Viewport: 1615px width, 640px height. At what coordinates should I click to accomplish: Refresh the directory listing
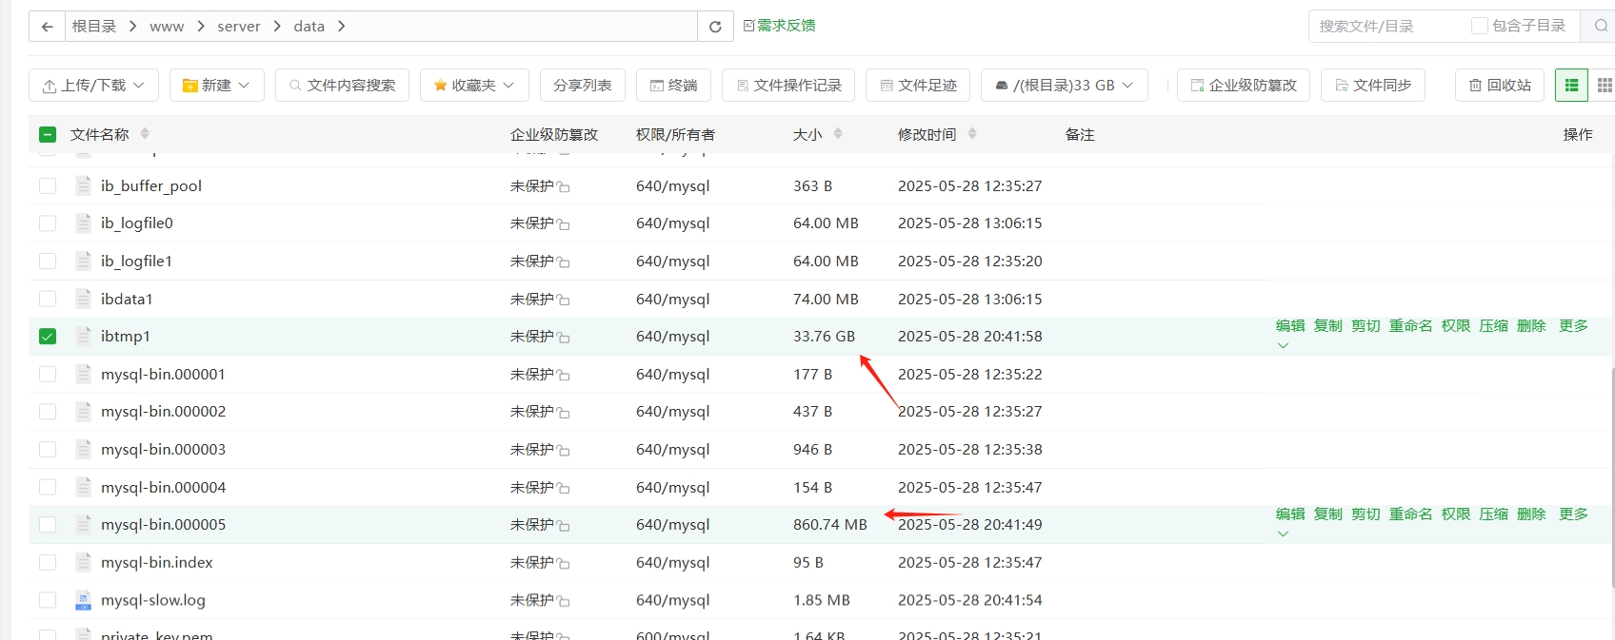pos(715,27)
